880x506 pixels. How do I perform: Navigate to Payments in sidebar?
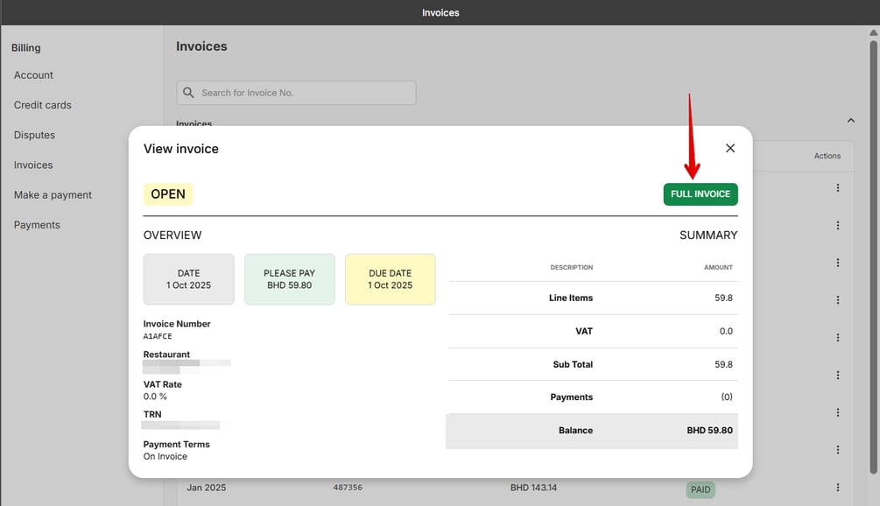pos(37,225)
